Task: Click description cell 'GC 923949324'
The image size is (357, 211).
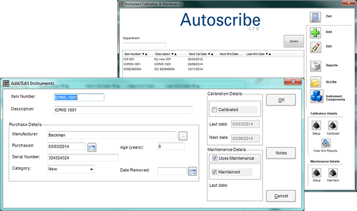Action: click(164, 69)
